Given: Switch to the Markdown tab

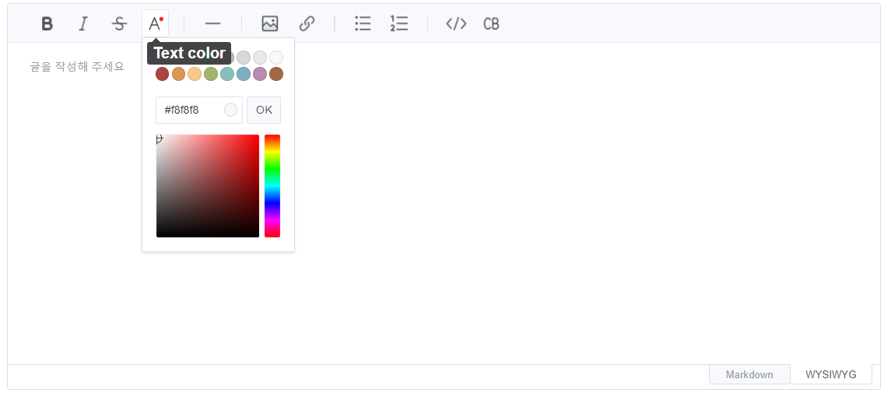Looking at the screenshot, I should click(749, 374).
